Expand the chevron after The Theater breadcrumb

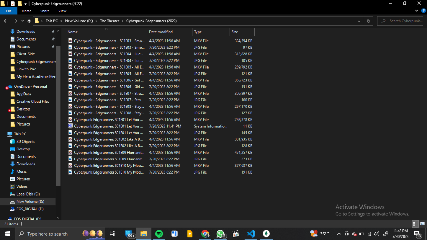pyautogui.click(x=123, y=21)
